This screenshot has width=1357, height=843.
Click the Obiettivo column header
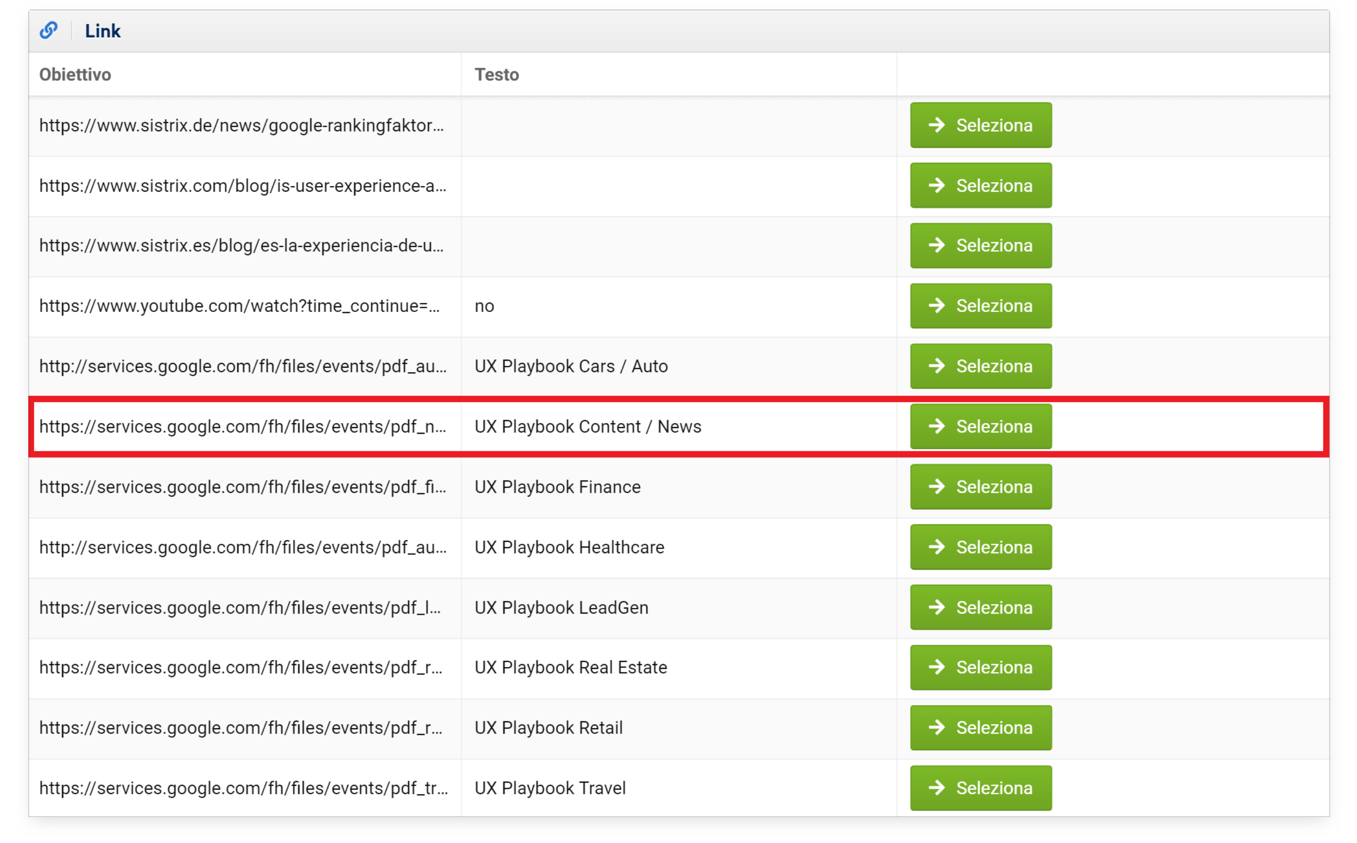75,75
